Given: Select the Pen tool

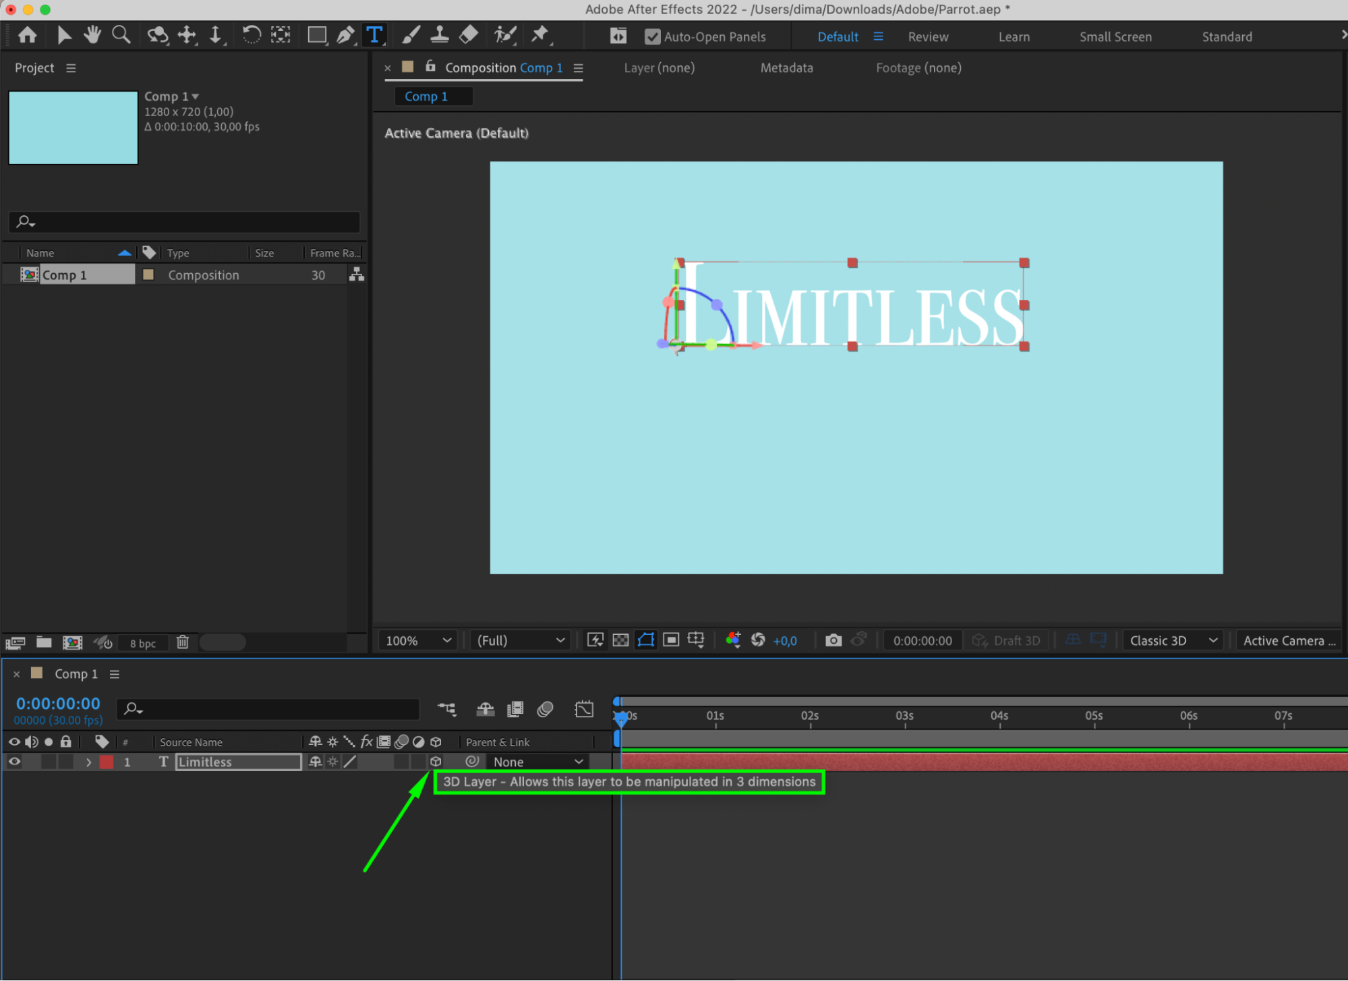Looking at the screenshot, I should pyautogui.click(x=345, y=35).
